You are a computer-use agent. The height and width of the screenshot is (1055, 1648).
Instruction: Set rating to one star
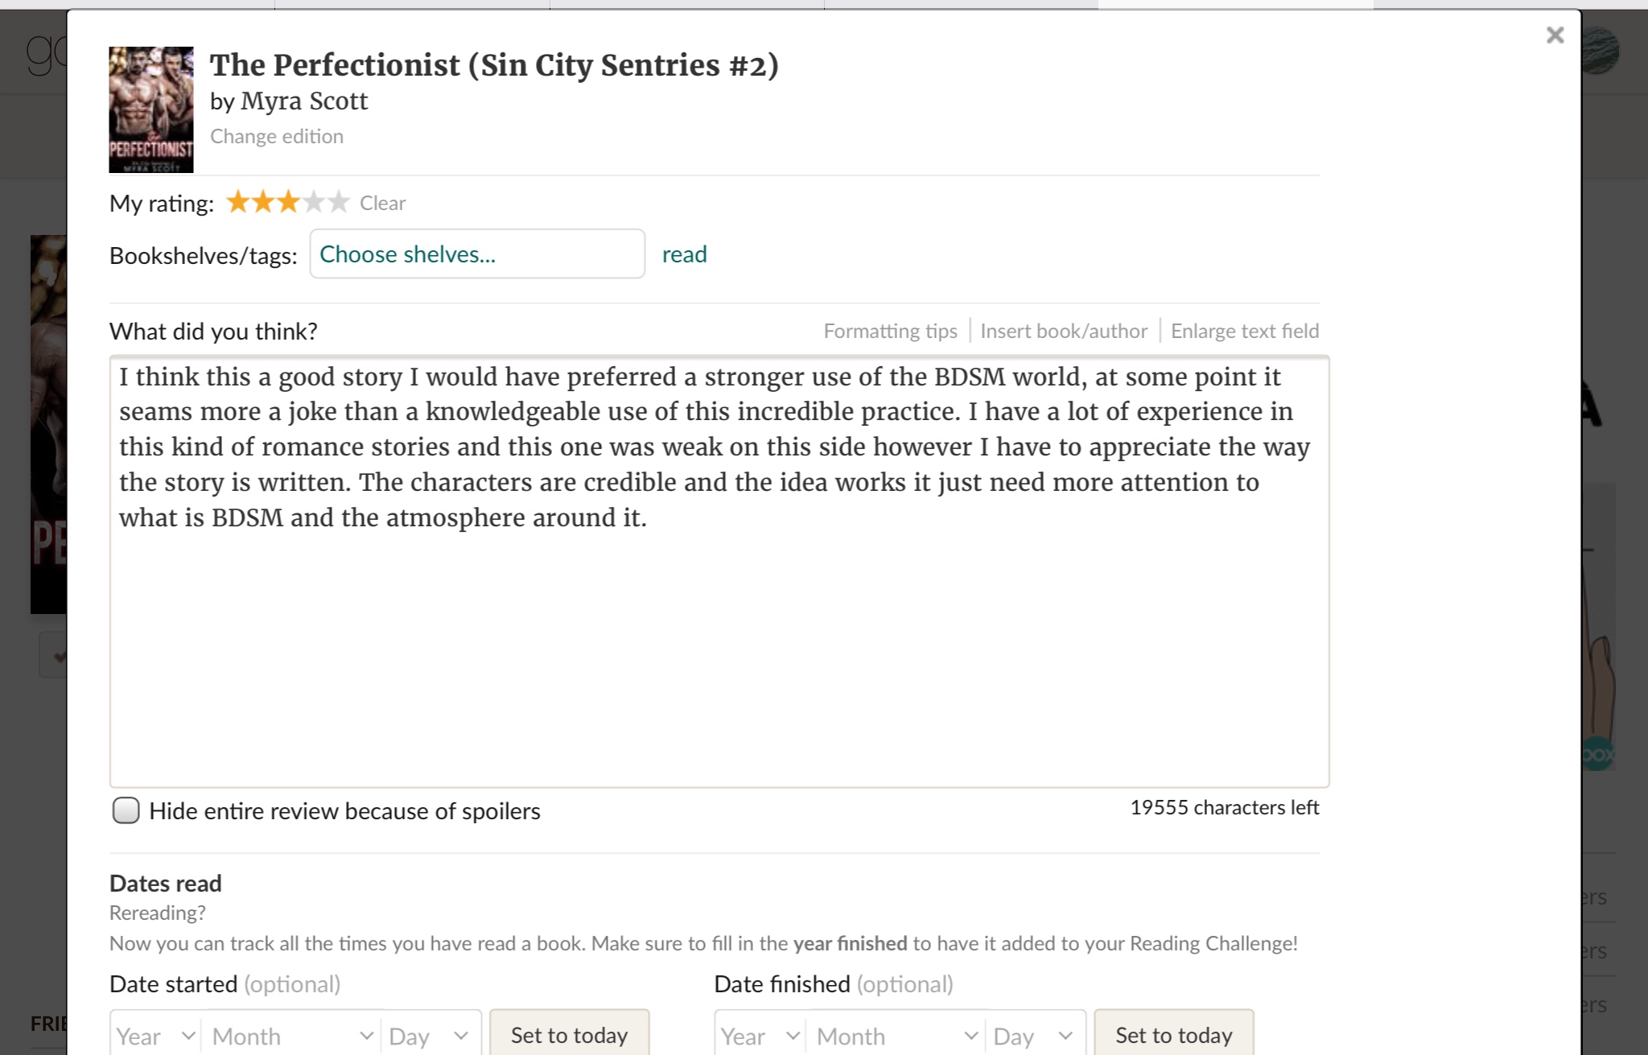[237, 202]
